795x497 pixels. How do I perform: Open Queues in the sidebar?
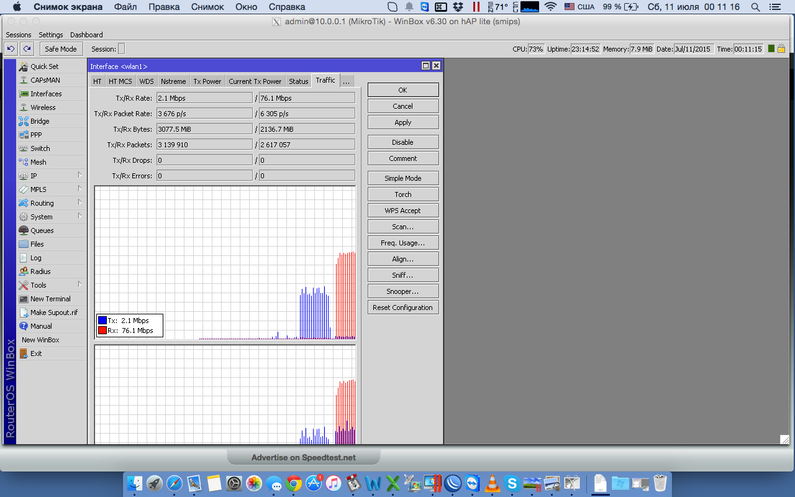[x=42, y=230]
